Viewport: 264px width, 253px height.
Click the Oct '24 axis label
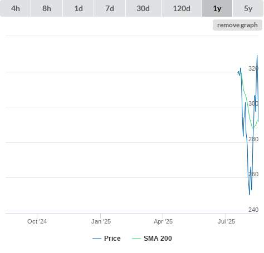click(37, 221)
